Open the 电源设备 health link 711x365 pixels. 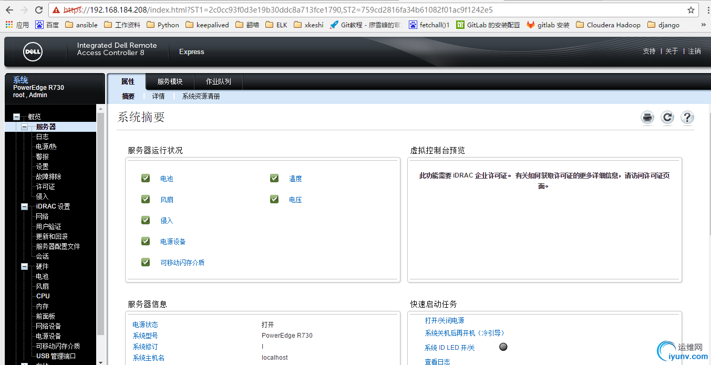[x=173, y=242]
